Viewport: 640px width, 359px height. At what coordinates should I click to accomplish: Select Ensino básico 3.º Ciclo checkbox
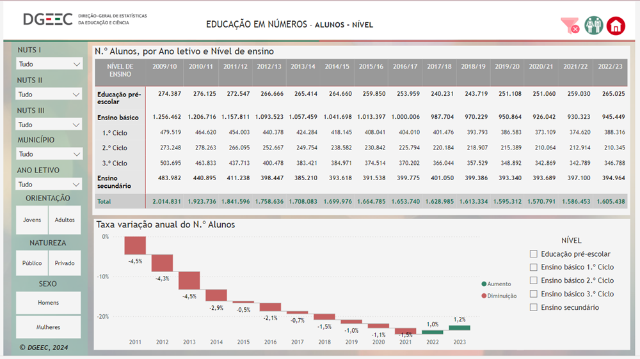(x=534, y=294)
